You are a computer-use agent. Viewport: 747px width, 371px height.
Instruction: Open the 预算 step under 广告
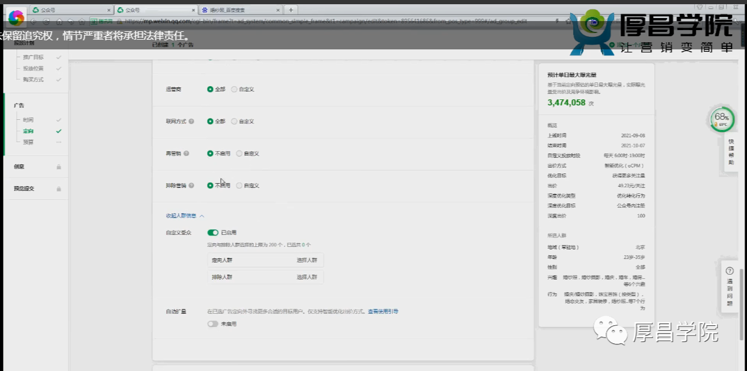(x=28, y=142)
